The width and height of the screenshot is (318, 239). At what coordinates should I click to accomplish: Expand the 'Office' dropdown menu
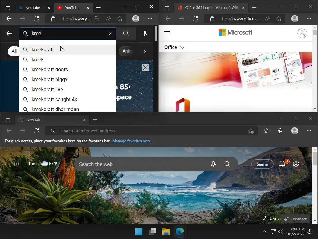pos(174,47)
